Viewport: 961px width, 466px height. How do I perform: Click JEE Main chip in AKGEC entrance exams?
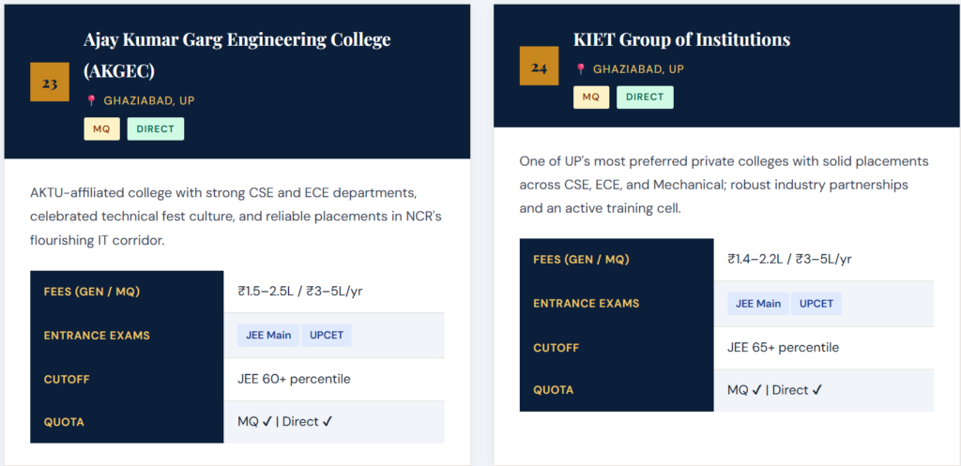pyautogui.click(x=268, y=335)
